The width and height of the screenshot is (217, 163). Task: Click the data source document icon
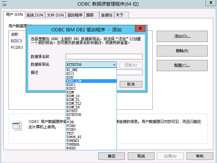17,125
